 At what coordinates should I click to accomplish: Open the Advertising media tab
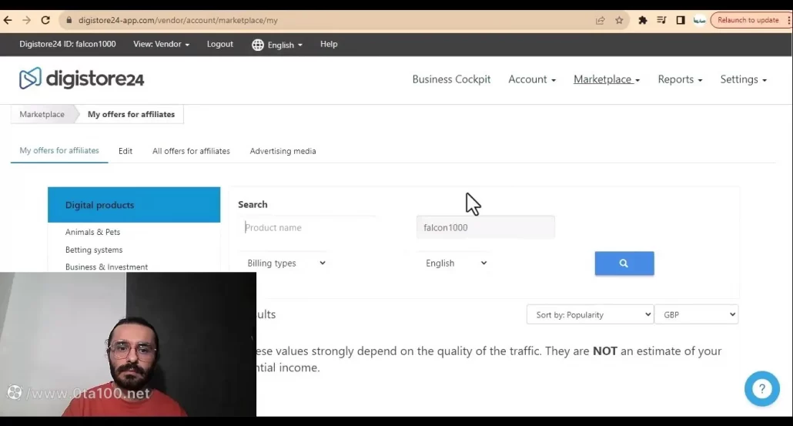coord(283,152)
